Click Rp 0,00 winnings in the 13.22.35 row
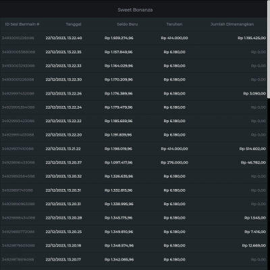Viewport: 270px width, 270px height. pyautogui.click(x=259, y=52)
